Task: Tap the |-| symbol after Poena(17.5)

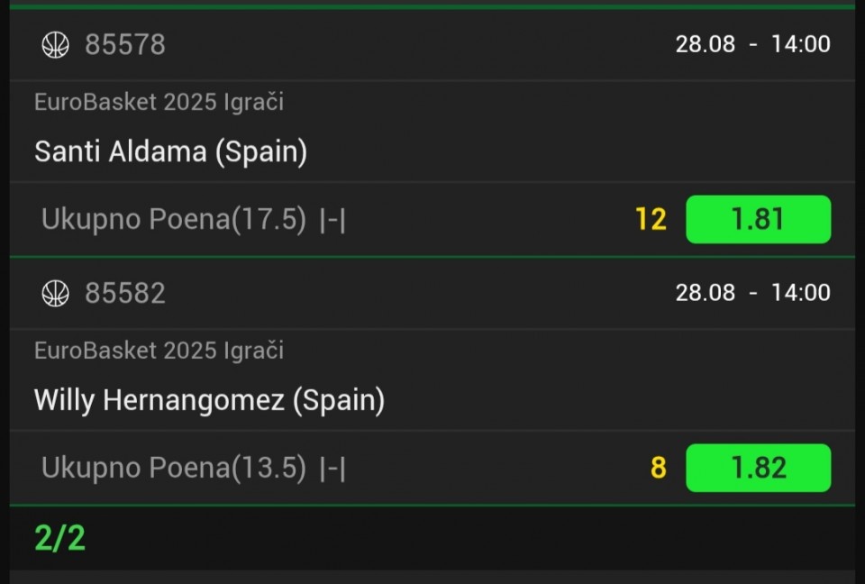Action: pyautogui.click(x=332, y=221)
